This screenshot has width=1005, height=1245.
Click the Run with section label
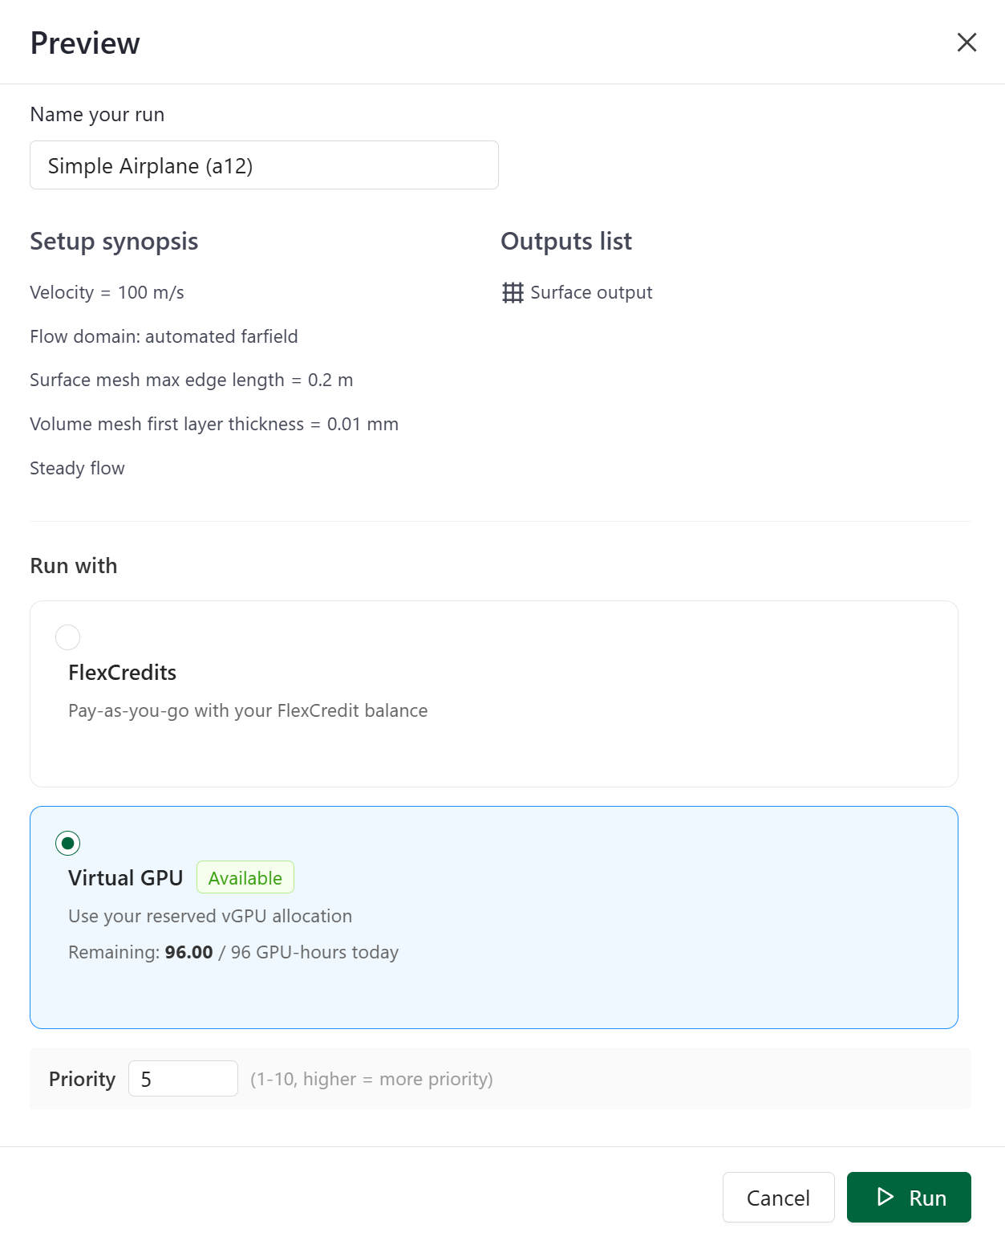tap(73, 565)
